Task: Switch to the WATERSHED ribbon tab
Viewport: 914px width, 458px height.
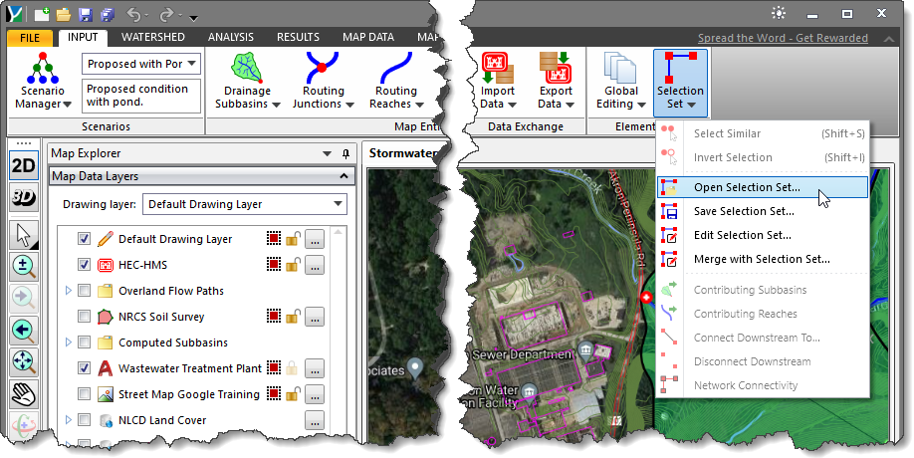Action: (152, 37)
